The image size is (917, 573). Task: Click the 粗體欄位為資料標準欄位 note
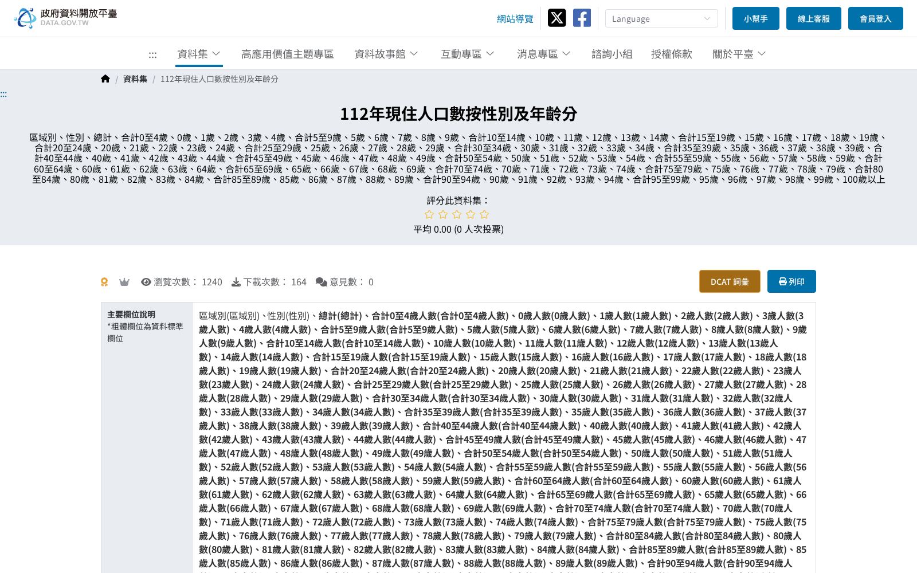pyautogui.click(x=146, y=332)
